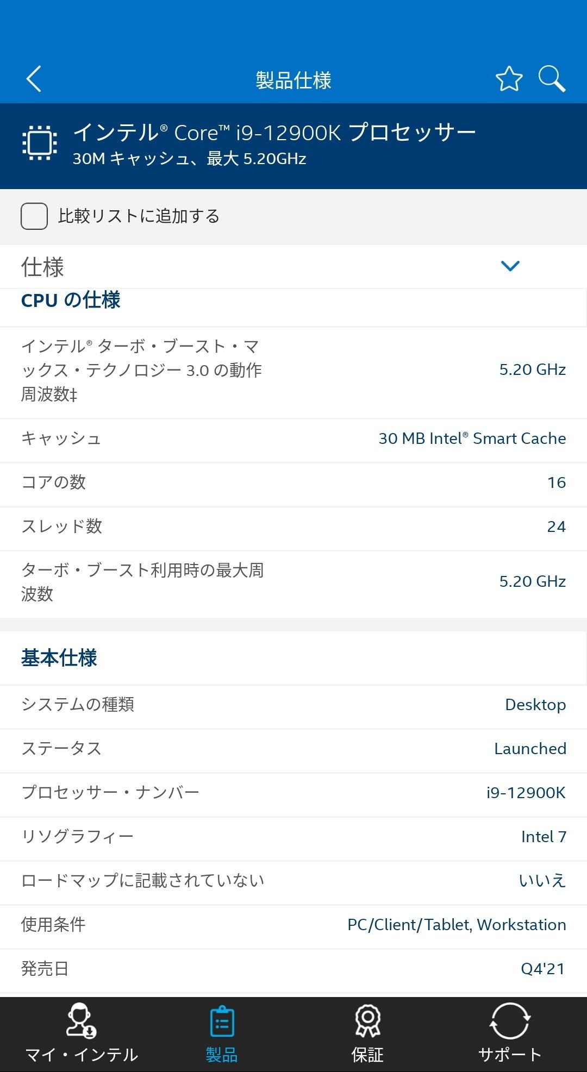Tap the 比較リストに追加する label text
The image size is (587, 1072).
(139, 216)
